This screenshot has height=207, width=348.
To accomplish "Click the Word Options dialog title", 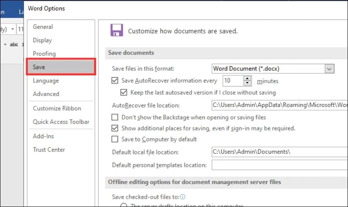I will pos(46,8).
